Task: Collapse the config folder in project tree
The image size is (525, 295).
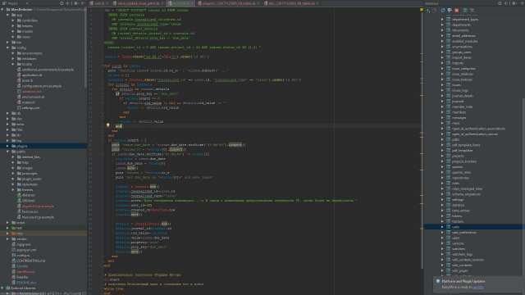Action: (7, 48)
